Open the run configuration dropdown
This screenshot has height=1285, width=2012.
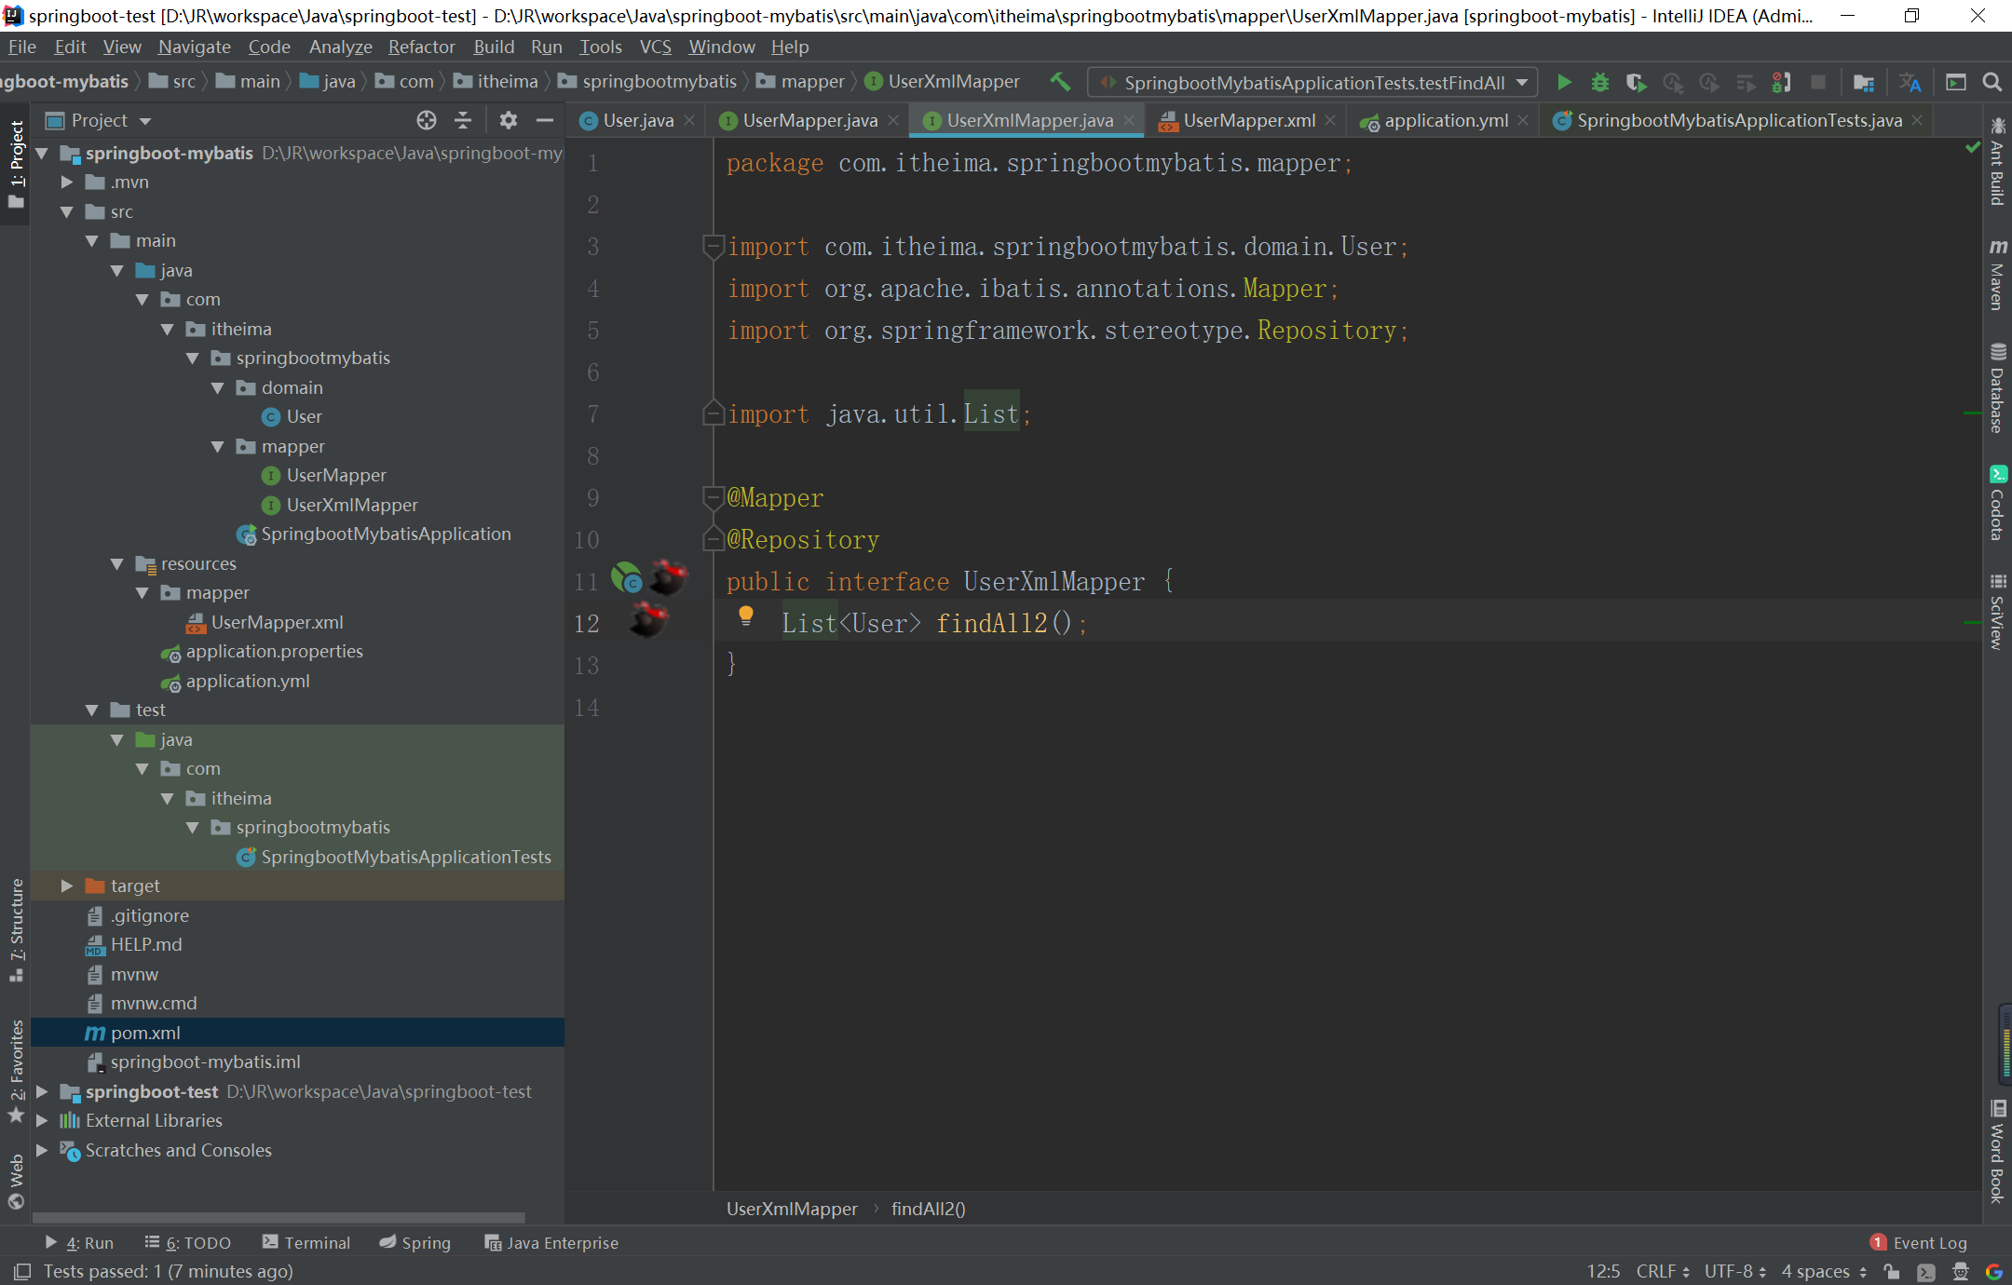pyautogui.click(x=1312, y=82)
